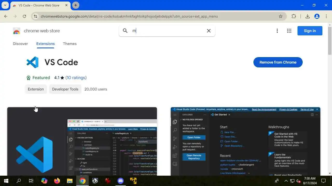
Task: Open the Chrome extensions puzzle icon
Action: (x=294, y=16)
